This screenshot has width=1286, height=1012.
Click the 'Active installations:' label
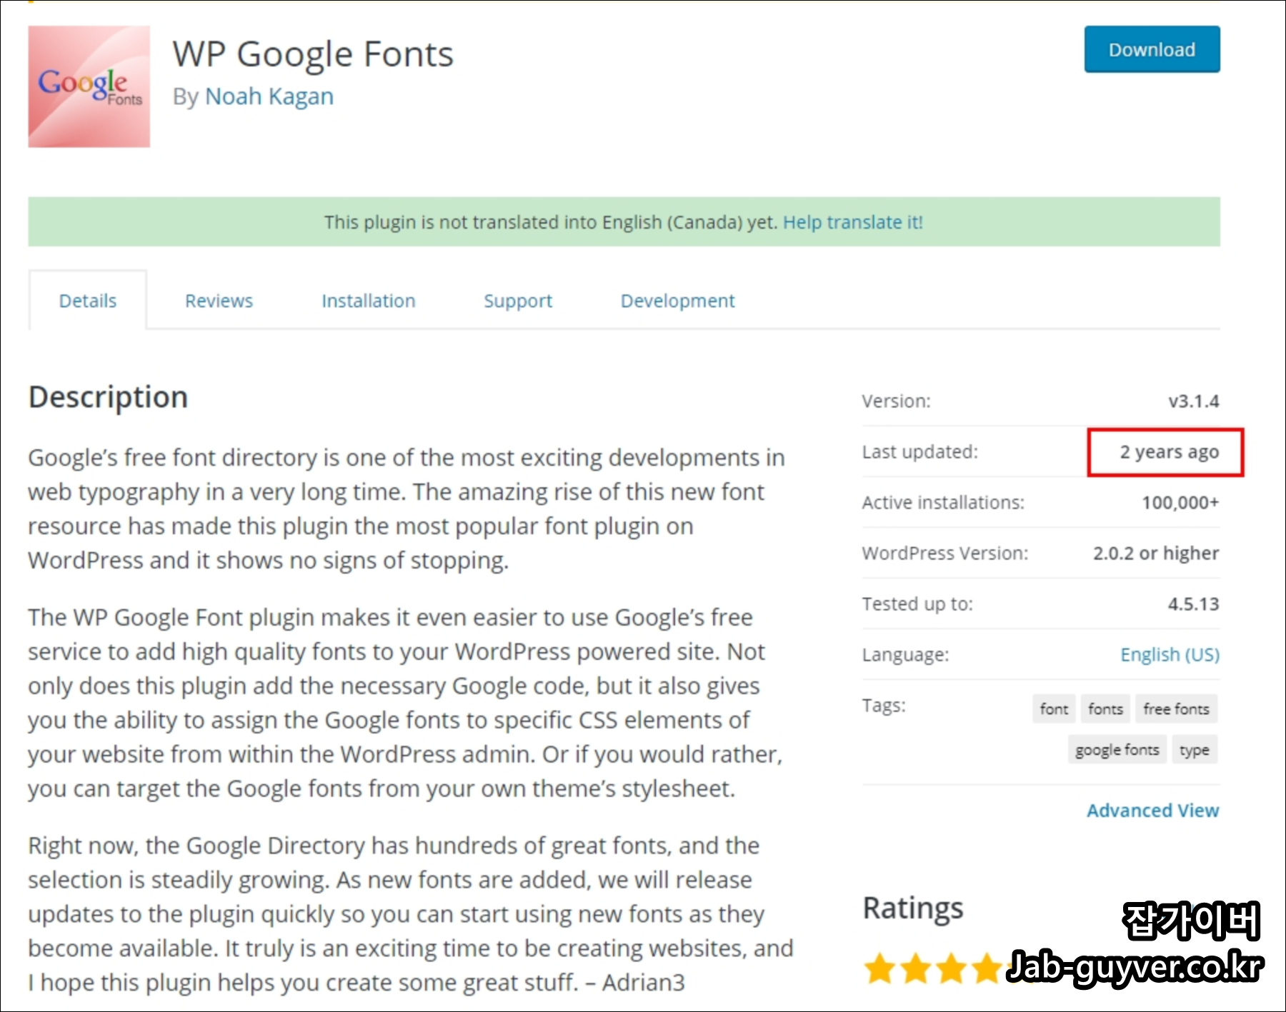[943, 503]
